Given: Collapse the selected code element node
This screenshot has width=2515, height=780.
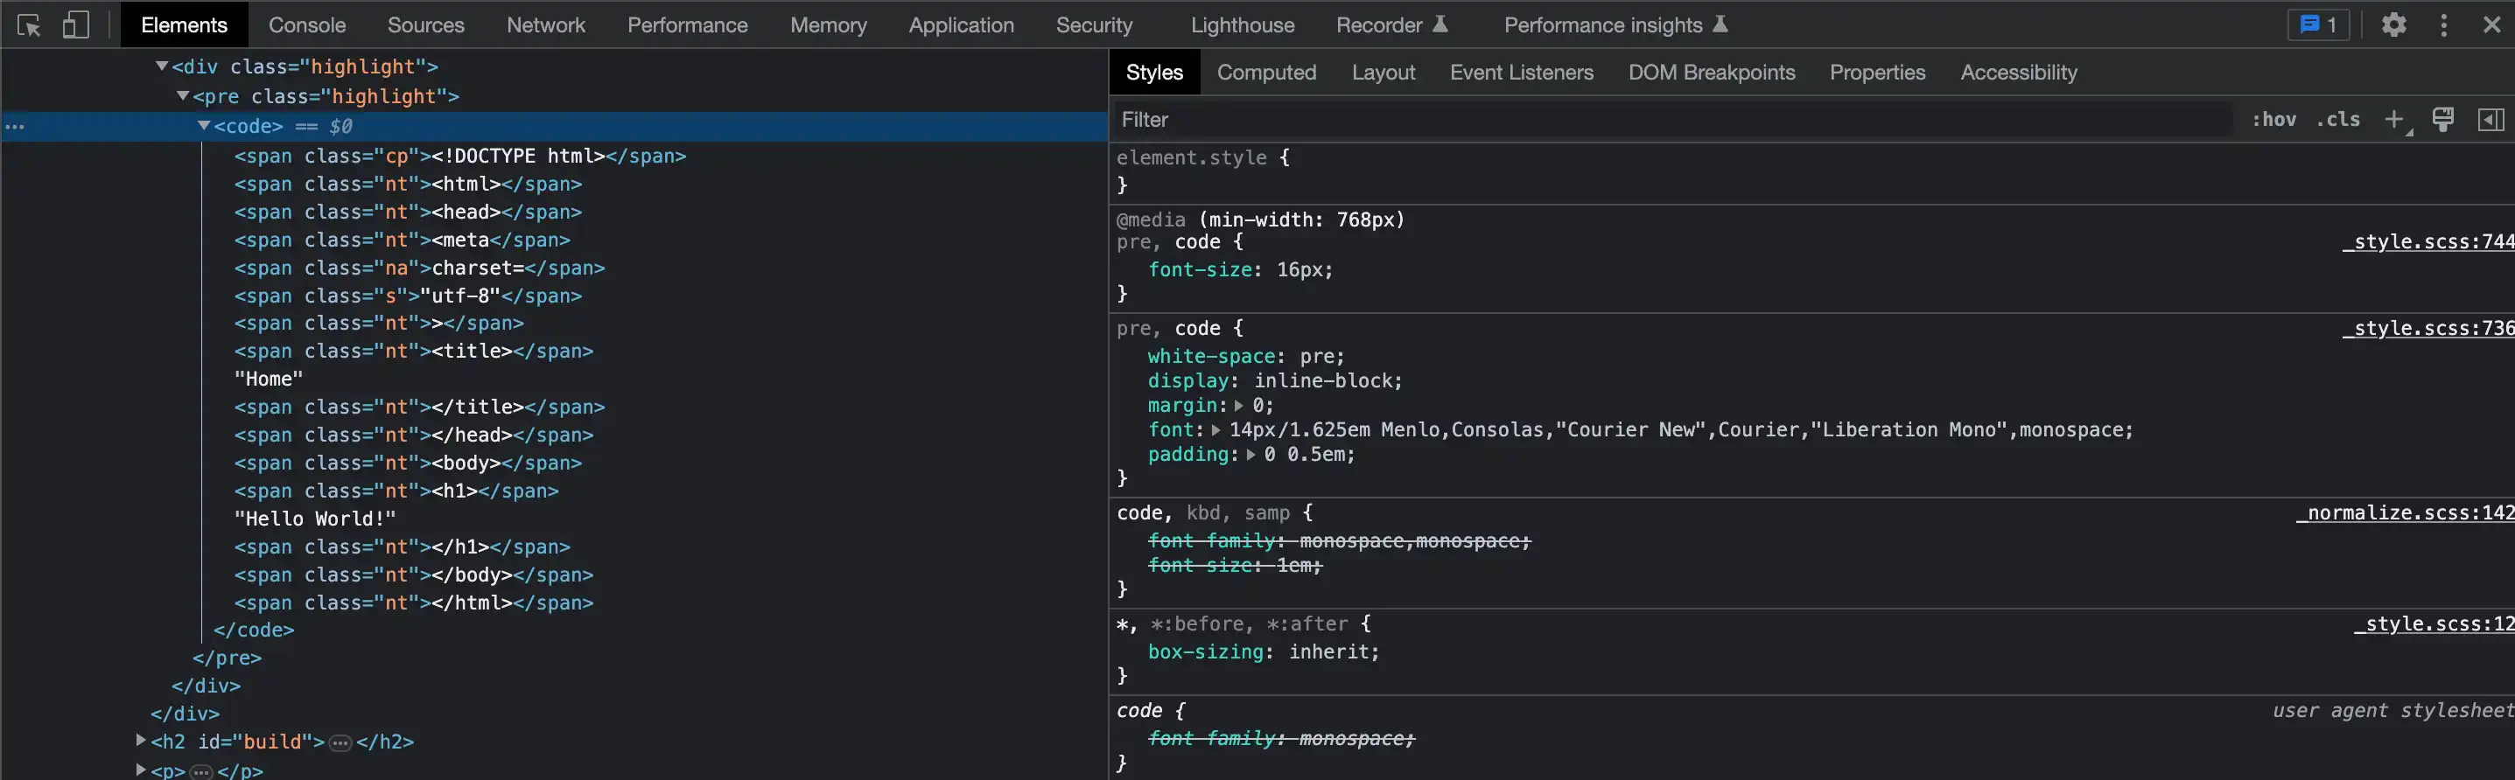Looking at the screenshot, I should tap(204, 126).
